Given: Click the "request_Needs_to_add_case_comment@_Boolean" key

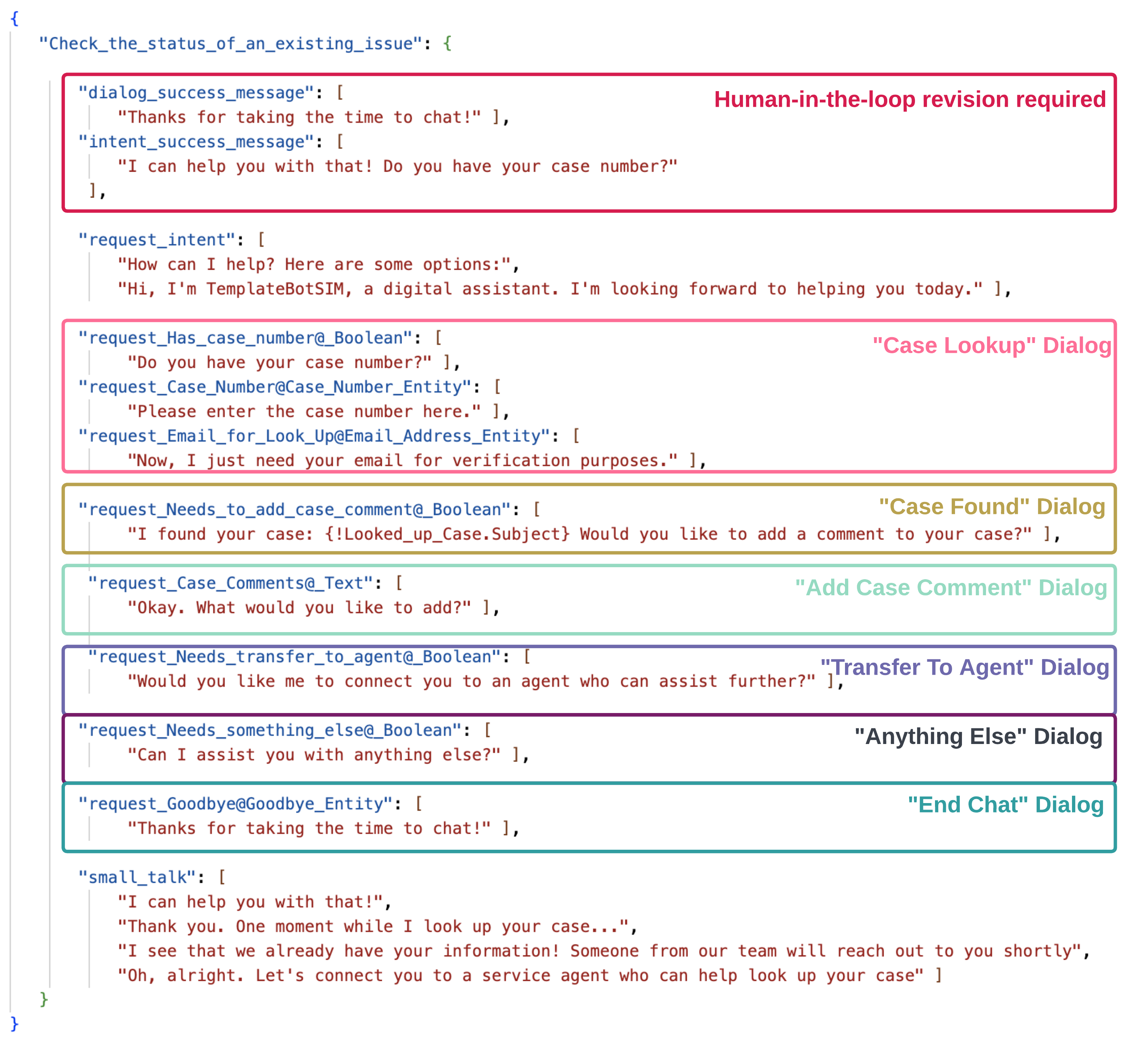Looking at the screenshot, I should tap(294, 509).
